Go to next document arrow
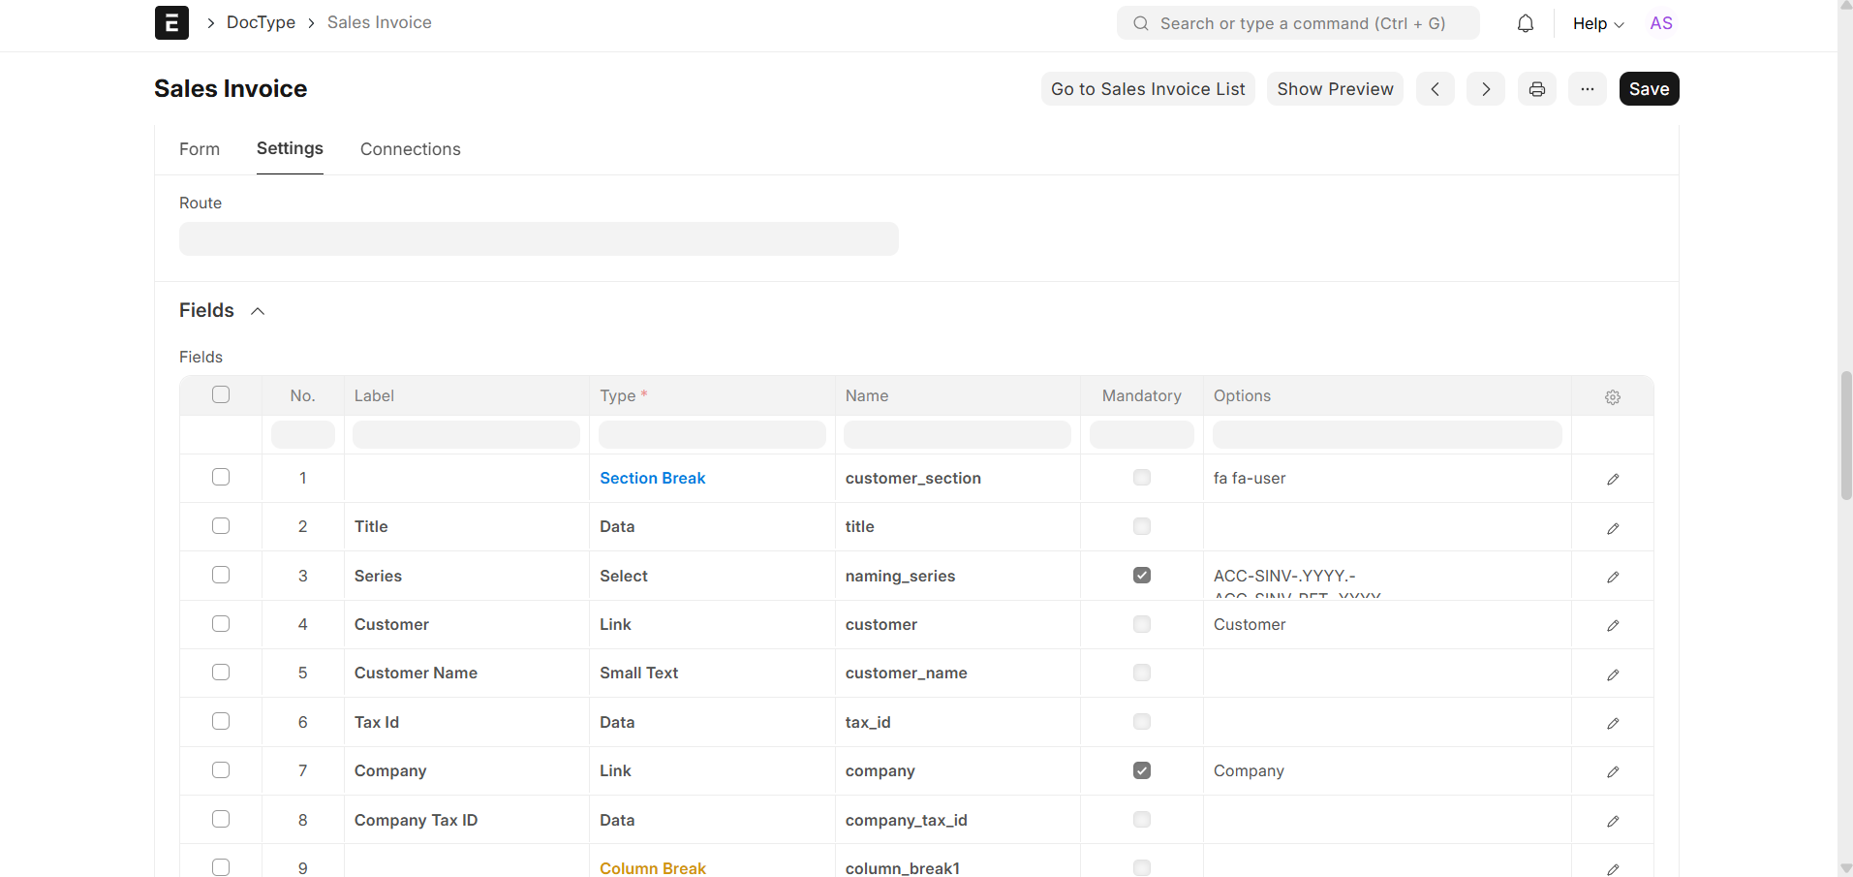 (x=1485, y=89)
